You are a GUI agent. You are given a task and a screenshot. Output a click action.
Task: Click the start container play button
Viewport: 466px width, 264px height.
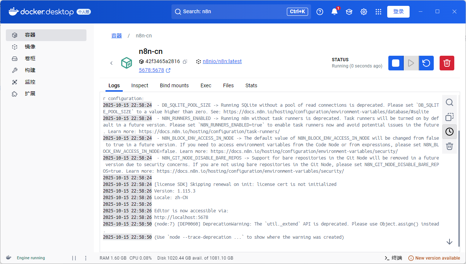(411, 63)
